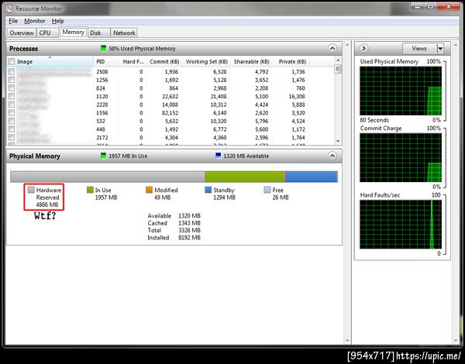Click the Hard Faults/sec graph

[x=401, y=225]
